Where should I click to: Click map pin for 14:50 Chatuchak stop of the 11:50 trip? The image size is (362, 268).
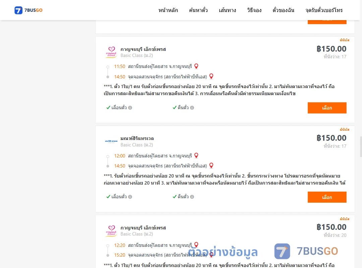click(x=211, y=76)
